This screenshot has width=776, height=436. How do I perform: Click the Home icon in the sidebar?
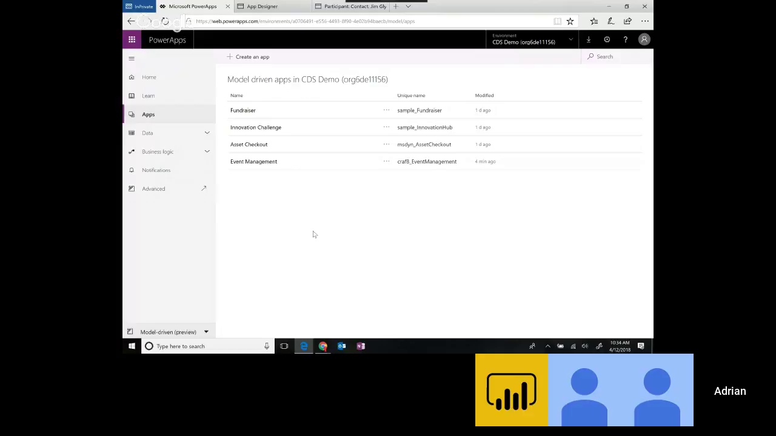click(x=132, y=77)
